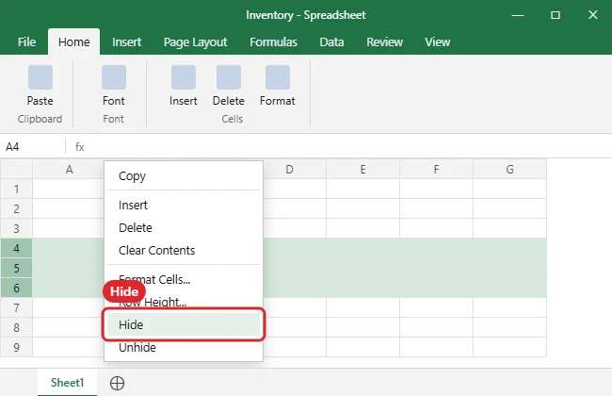612x396 pixels.
Task: Click row 5 header
Action: (x=16, y=268)
